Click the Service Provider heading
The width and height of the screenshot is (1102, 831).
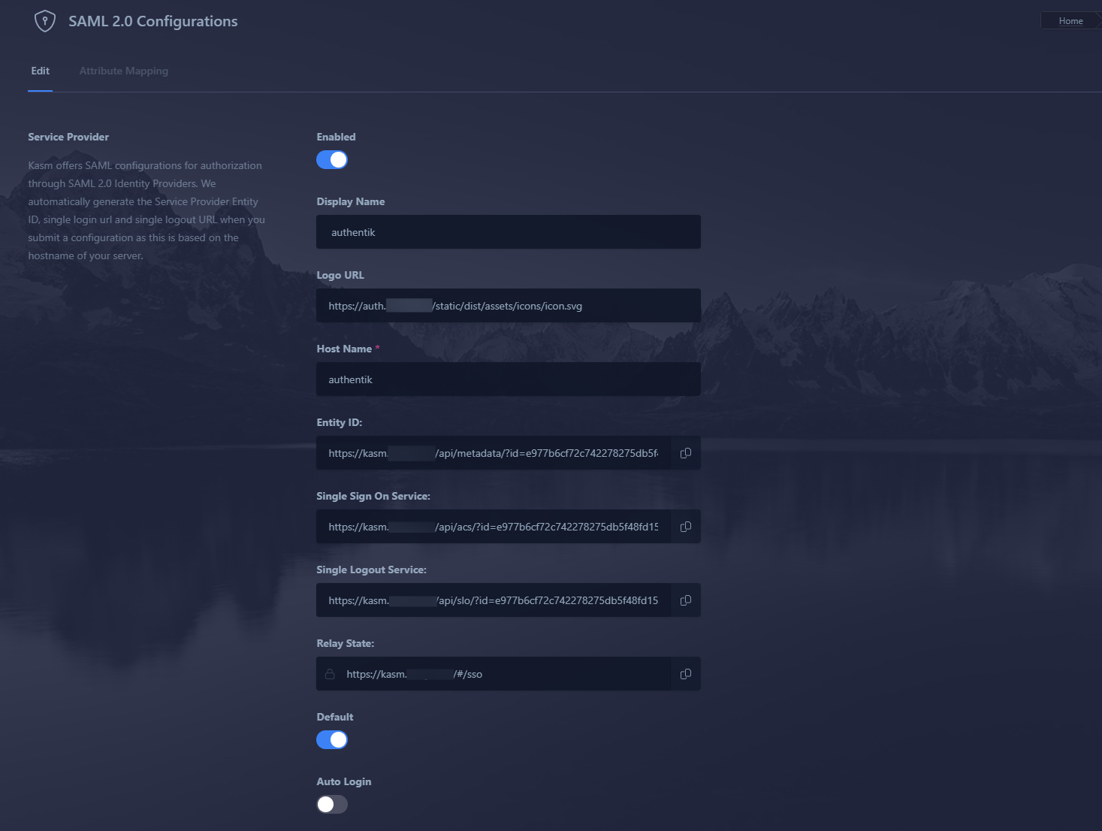click(x=68, y=137)
